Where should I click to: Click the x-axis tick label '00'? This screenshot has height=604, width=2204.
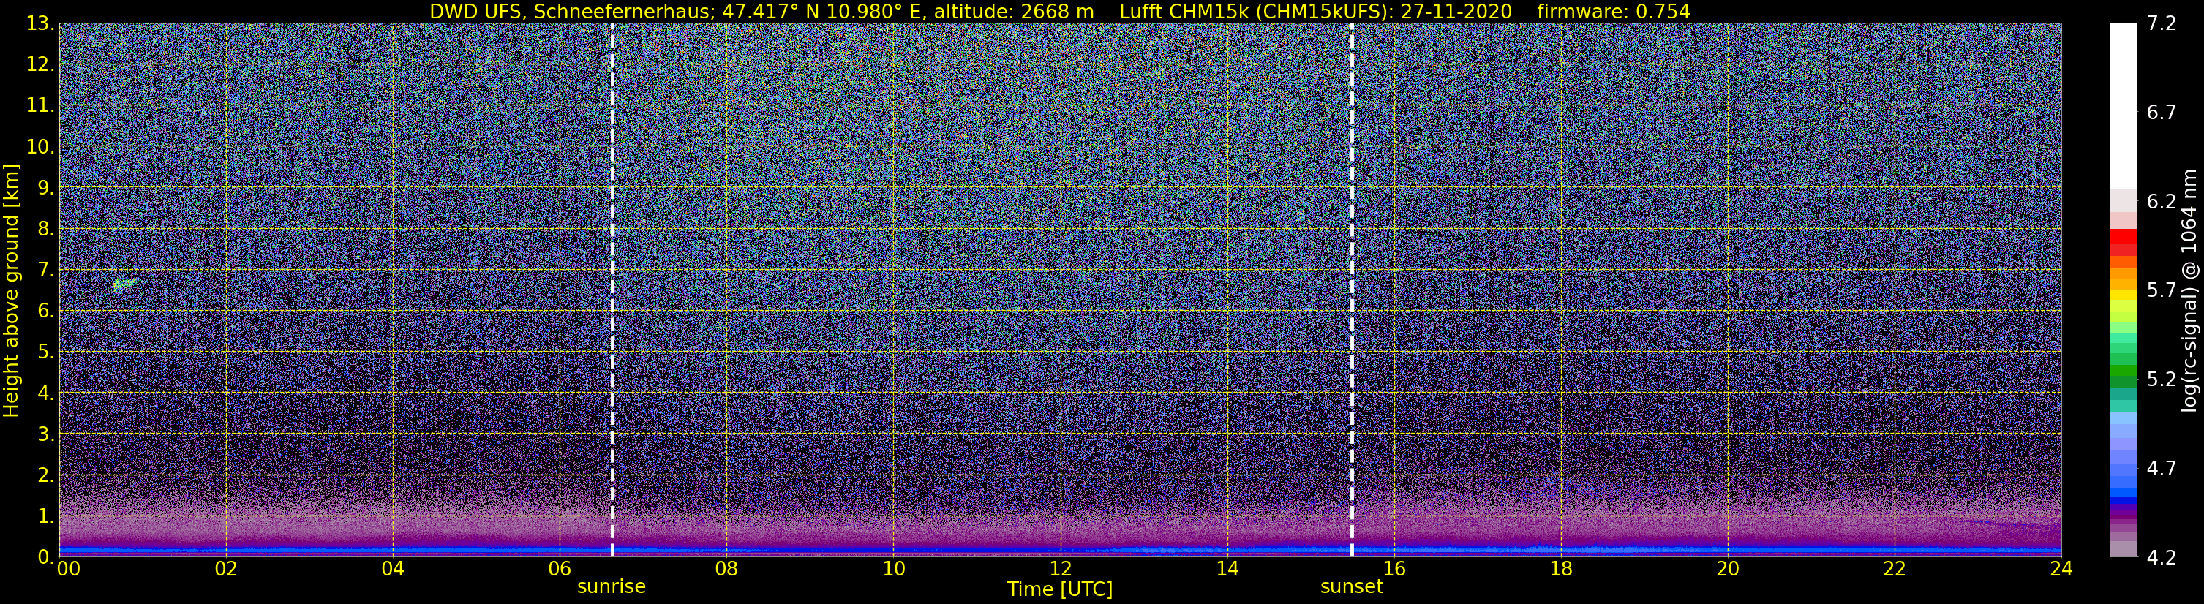click(x=69, y=569)
